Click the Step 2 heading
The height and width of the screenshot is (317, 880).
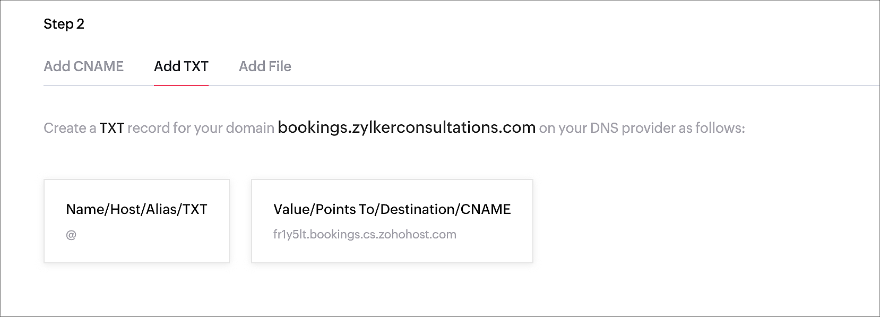click(x=64, y=24)
